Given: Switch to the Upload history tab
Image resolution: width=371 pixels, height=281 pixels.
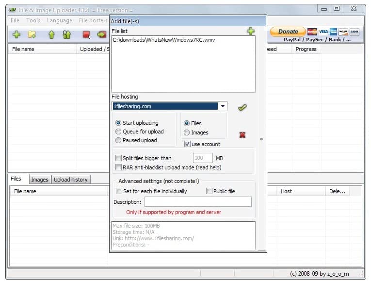Looking at the screenshot, I should [x=70, y=180].
